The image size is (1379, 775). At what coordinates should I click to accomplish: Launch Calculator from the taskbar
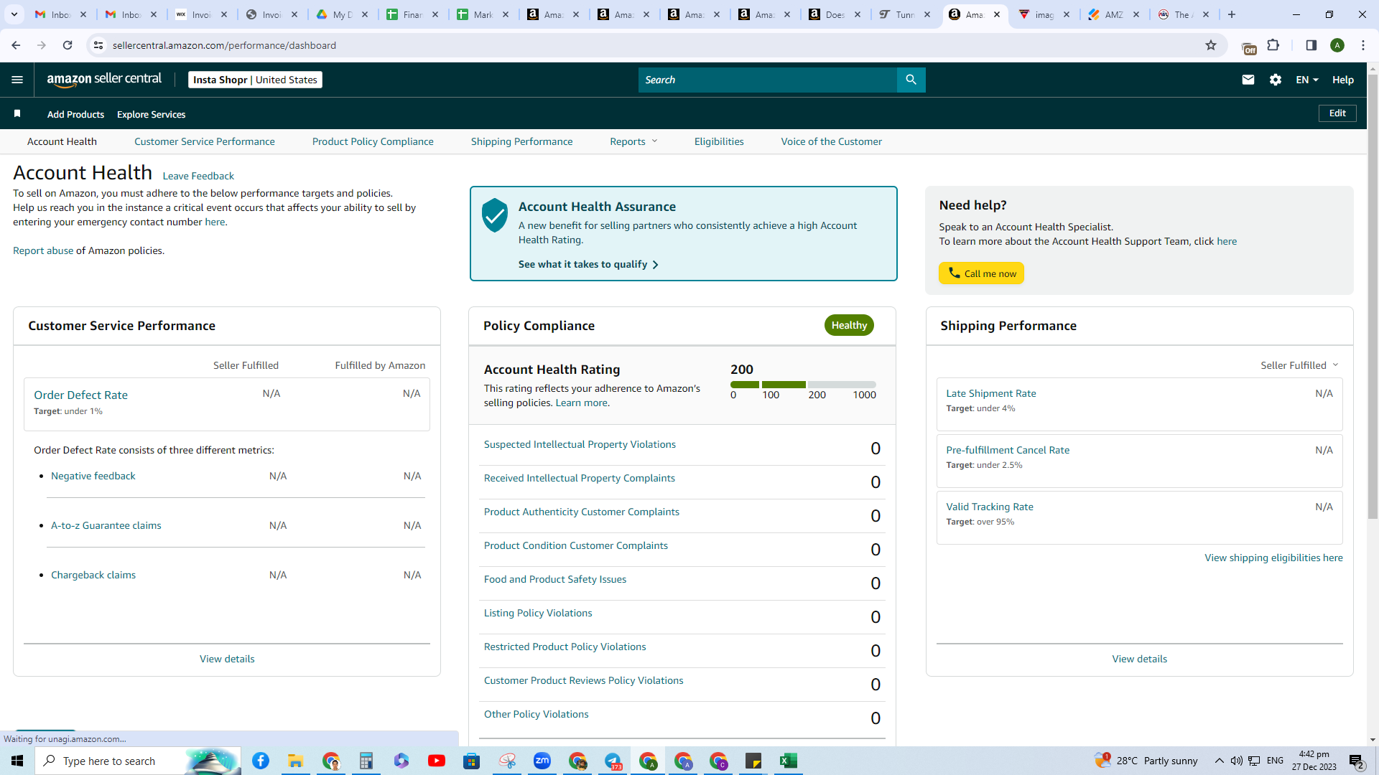point(366,761)
